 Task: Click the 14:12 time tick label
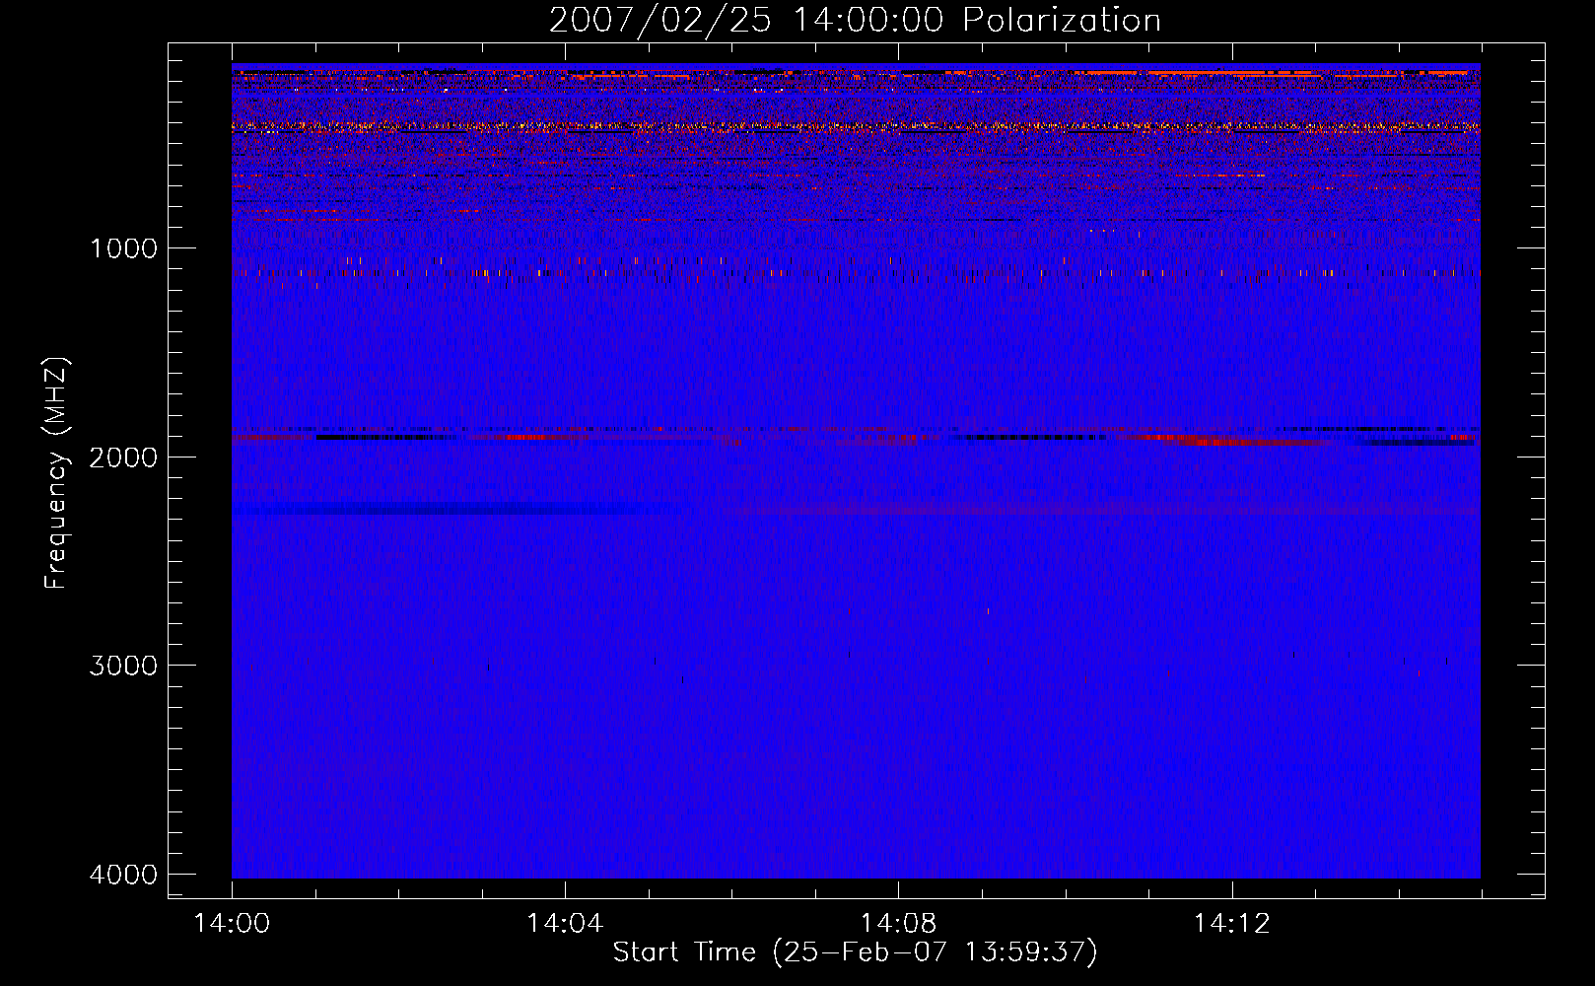click(x=1231, y=924)
